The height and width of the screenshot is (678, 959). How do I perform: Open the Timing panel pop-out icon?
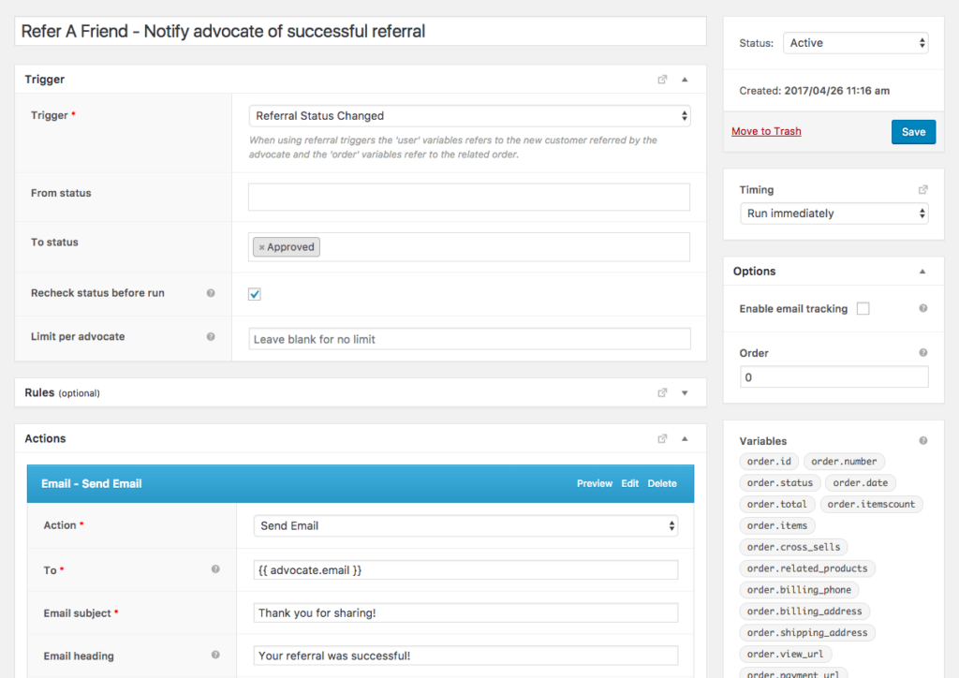pyautogui.click(x=923, y=189)
